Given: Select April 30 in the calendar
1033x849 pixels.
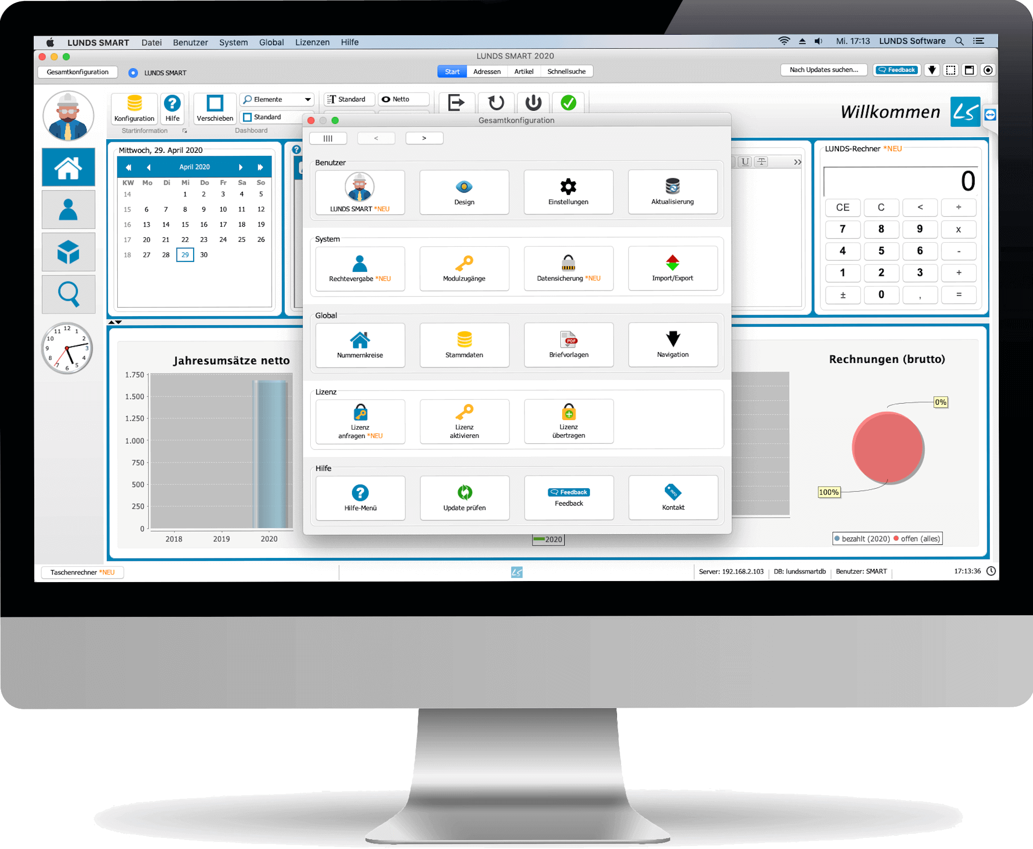Looking at the screenshot, I should coord(204,255).
